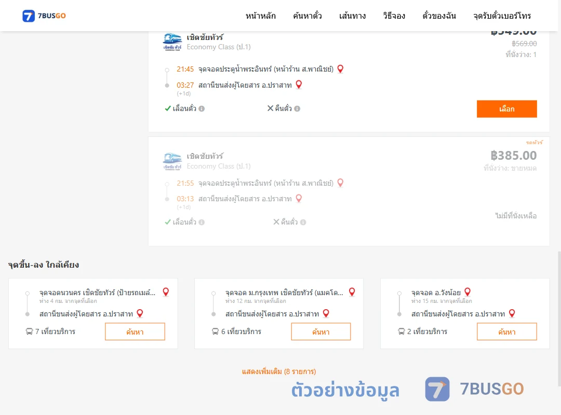This screenshot has height=415, width=561.
Task: Open map pin for จุดจอด ม.กรุงเทพ stop
Action: click(352, 292)
